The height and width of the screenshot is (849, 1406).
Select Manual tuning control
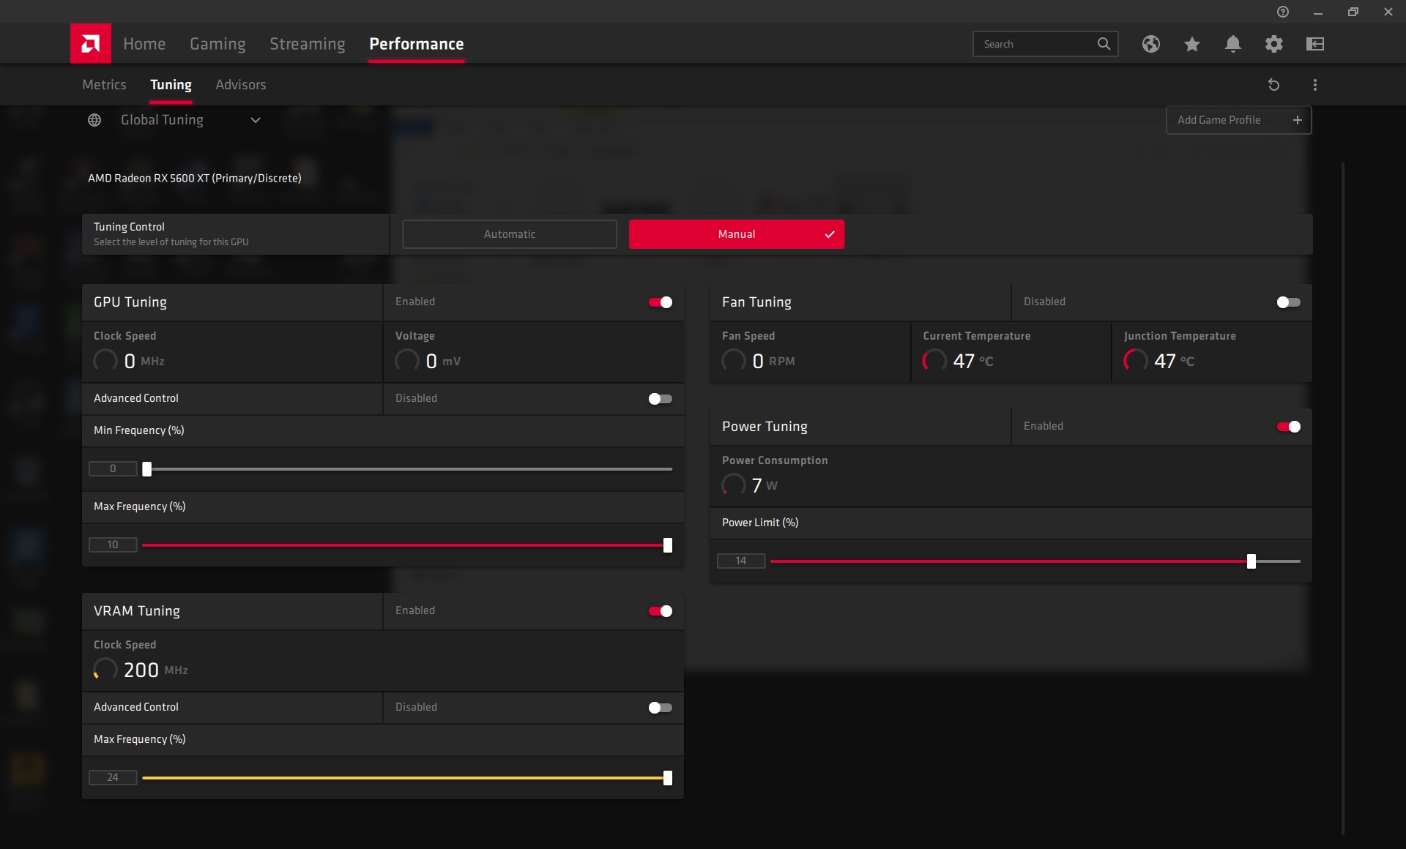coord(737,234)
